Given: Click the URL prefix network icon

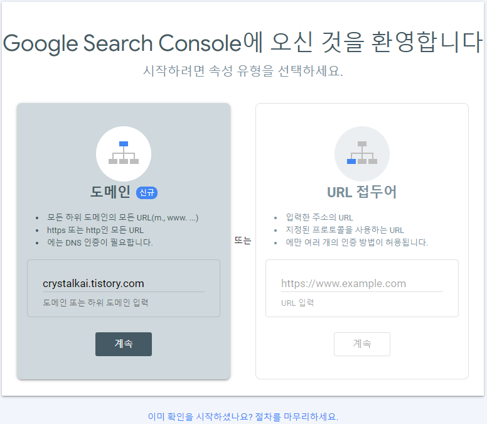Looking at the screenshot, I should coord(362,153).
